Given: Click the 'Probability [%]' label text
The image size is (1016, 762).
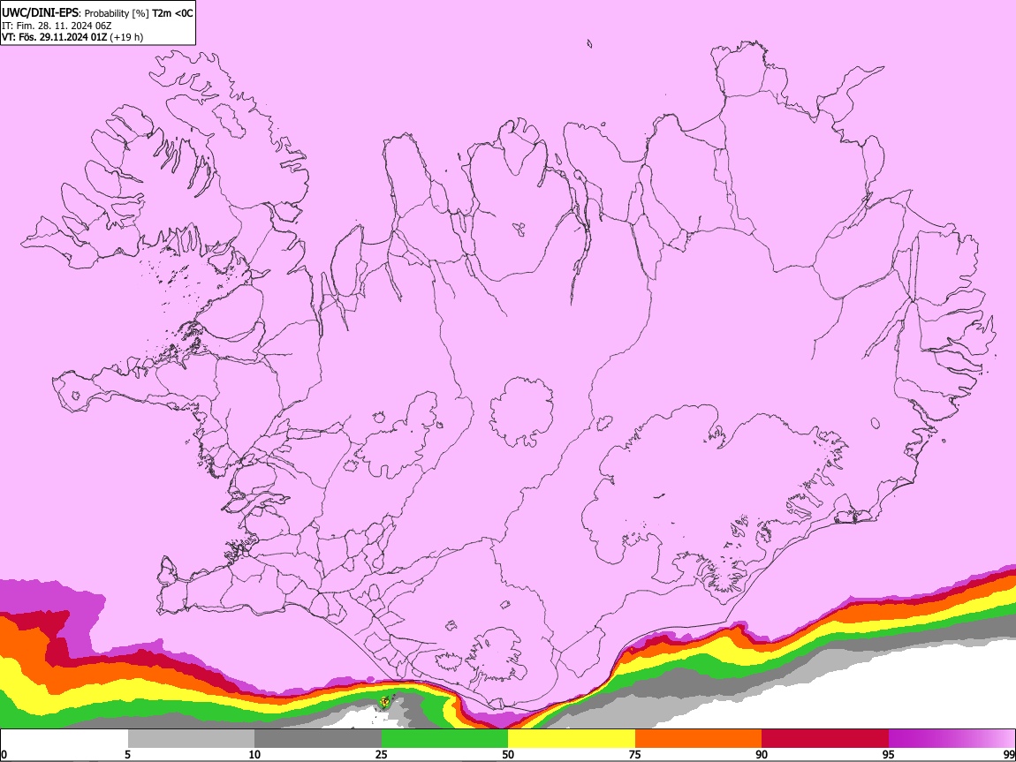Looking at the screenshot, I should point(116,13).
